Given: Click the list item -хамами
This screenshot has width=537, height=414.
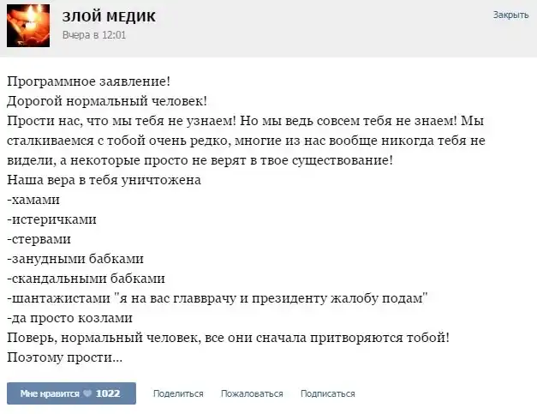Looking at the screenshot, I should [x=33, y=199].
